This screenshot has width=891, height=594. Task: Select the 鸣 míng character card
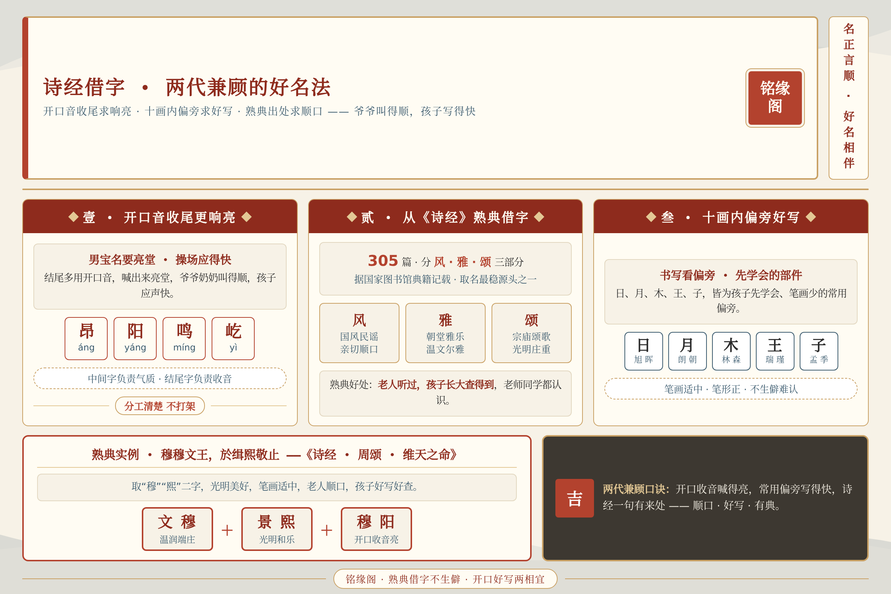184,338
